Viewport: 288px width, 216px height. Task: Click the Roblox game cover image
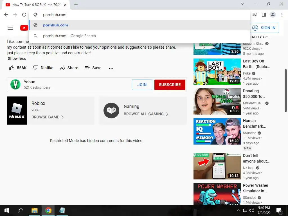tap(17, 111)
